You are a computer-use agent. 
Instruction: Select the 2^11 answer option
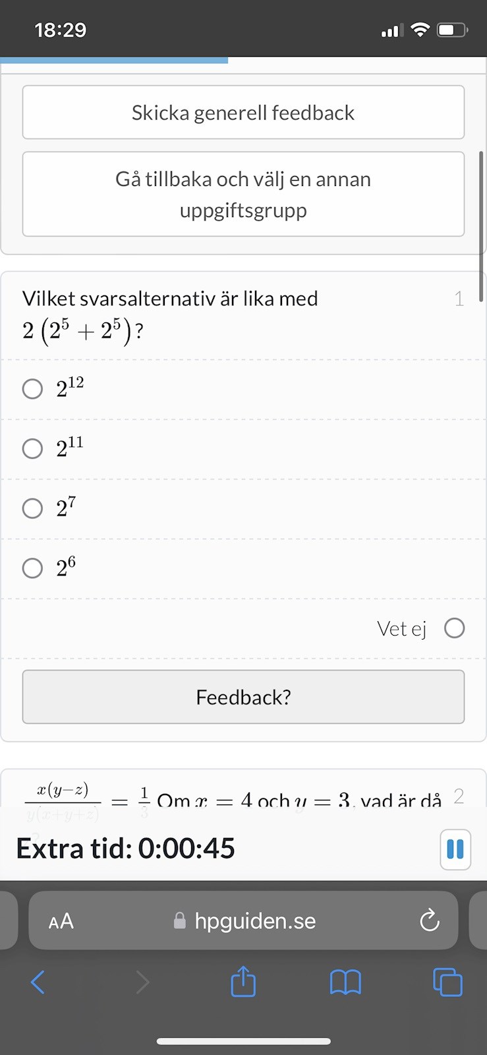pyautogui.click(x=32, y=449)
